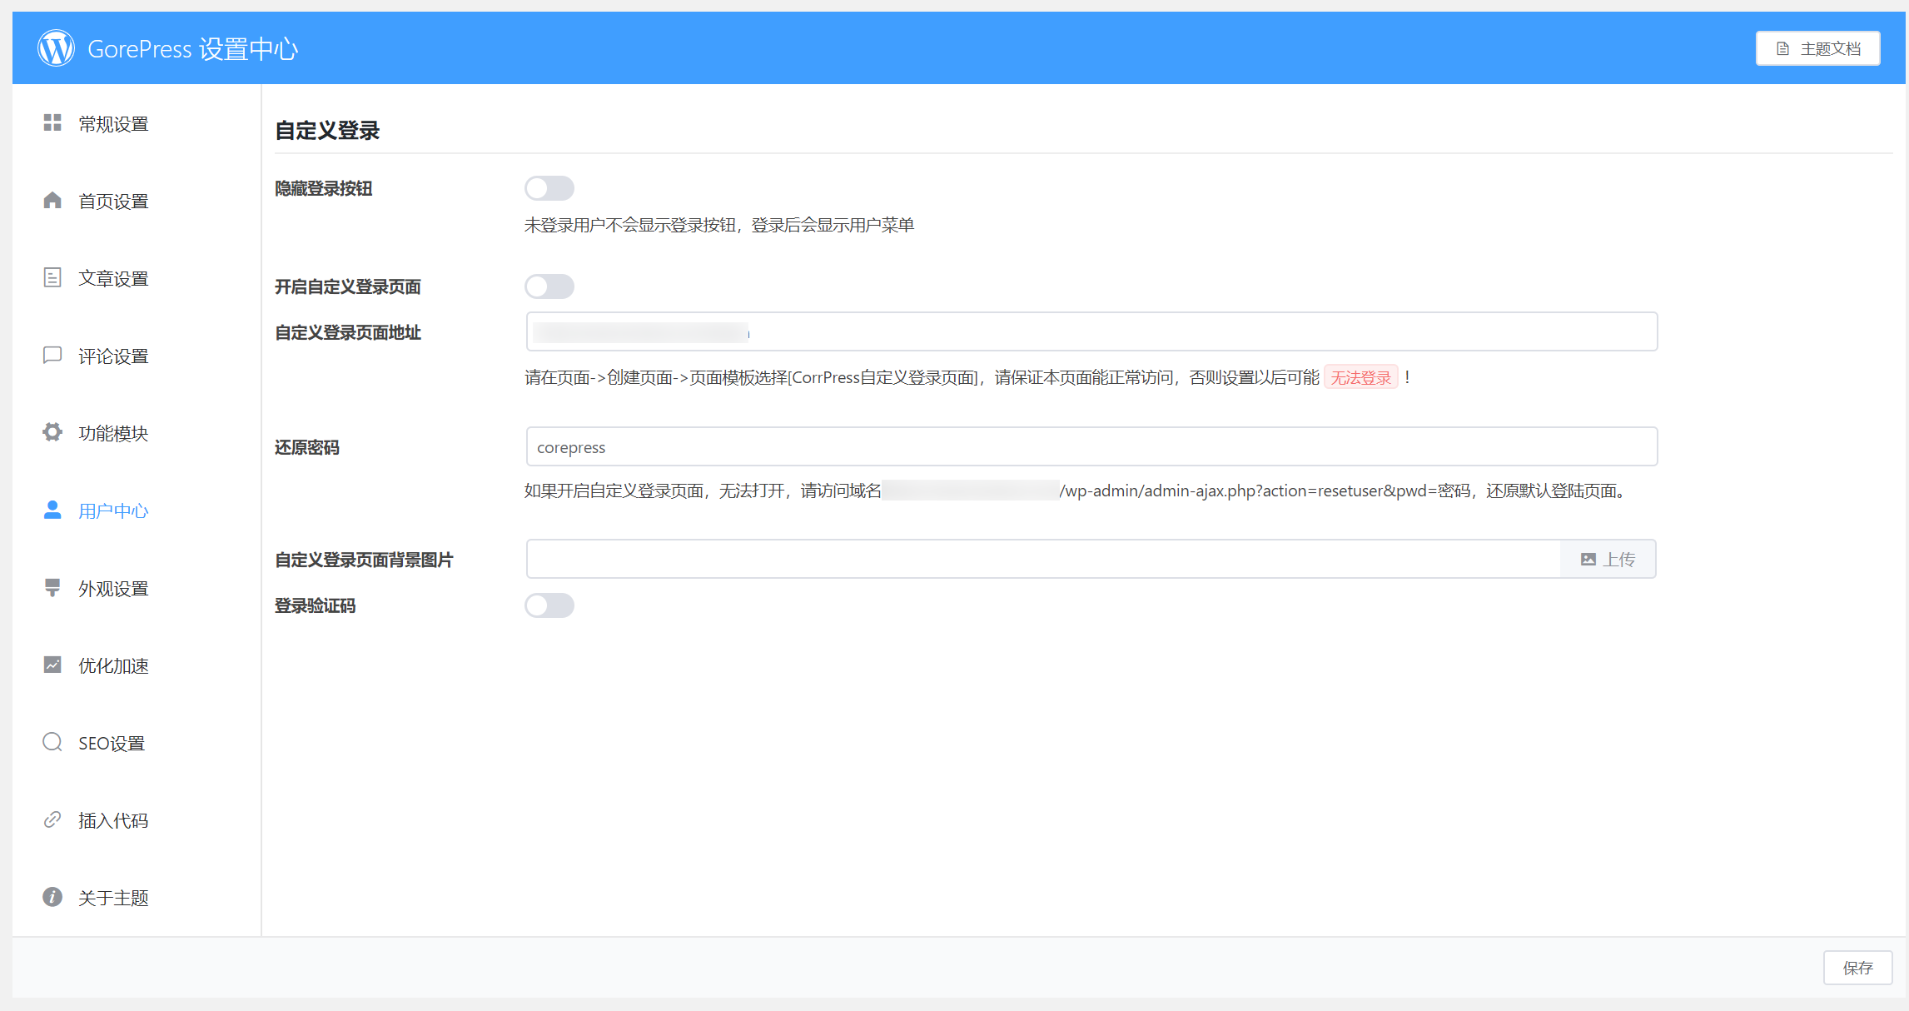Click the info icon for 关于主题

click(x=52, y=897)
